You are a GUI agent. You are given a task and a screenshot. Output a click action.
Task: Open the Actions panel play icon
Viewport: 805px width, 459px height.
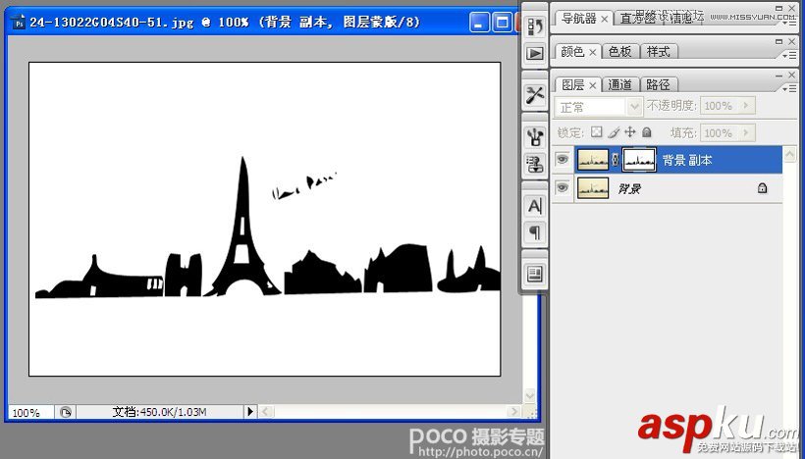(x=535, y=54)
